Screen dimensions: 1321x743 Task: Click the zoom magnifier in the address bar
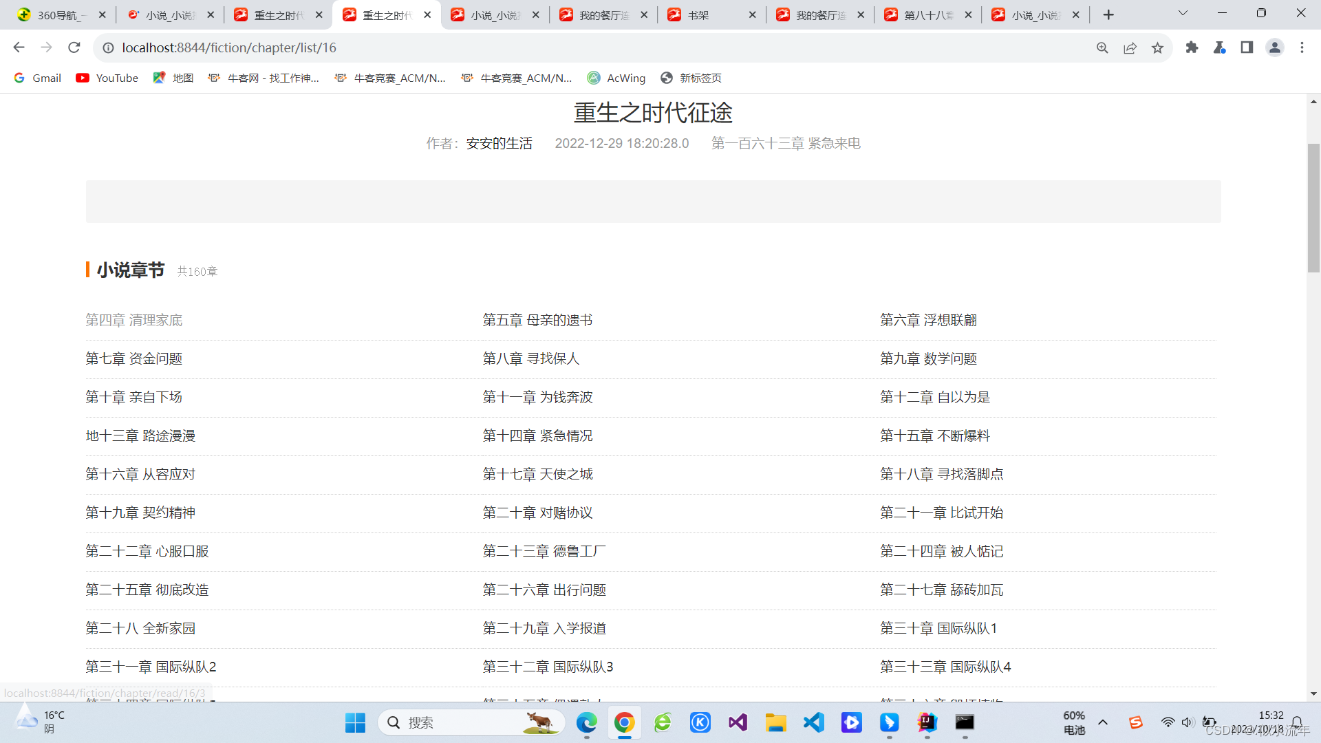(x=1103, y=47)
